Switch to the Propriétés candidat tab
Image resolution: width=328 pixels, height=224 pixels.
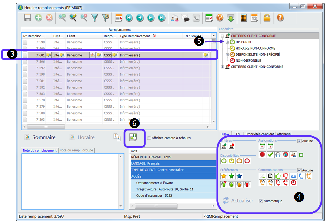point(260,134)
